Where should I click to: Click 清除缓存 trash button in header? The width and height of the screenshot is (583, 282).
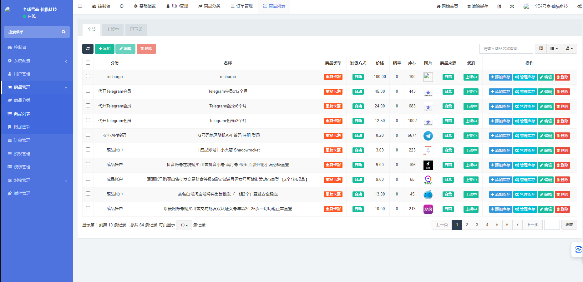[478, 6]
